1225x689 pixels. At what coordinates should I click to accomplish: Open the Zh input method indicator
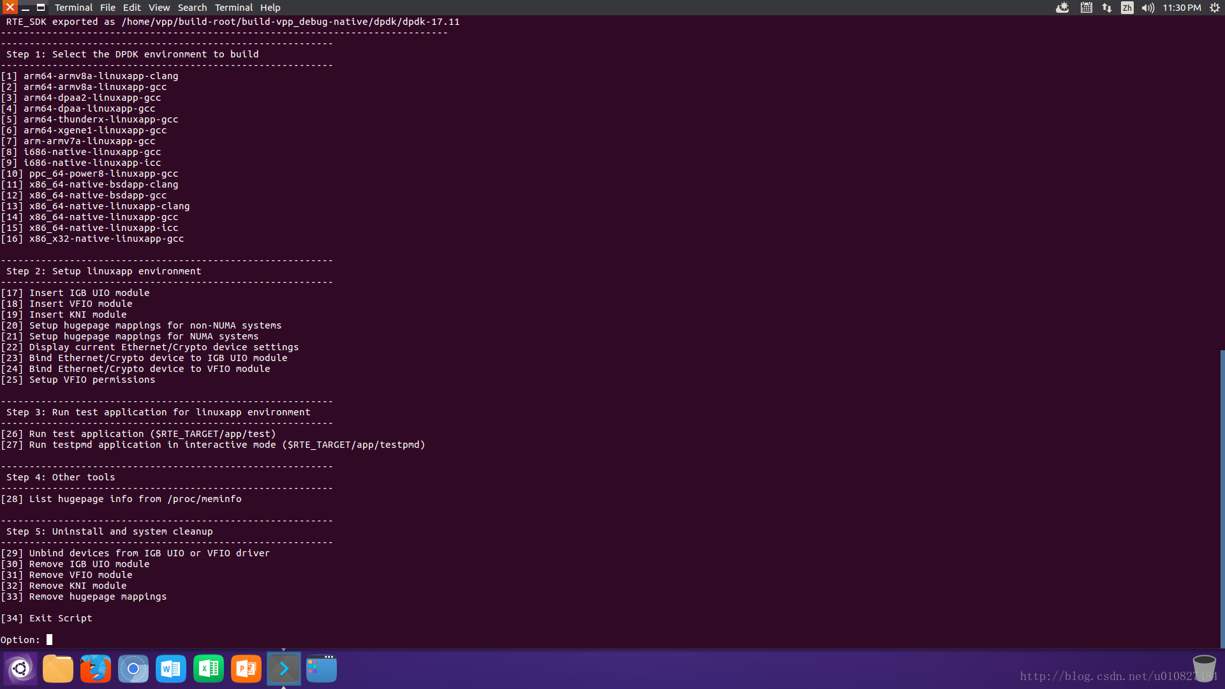pyautogui.click(x=1127, y=8)
